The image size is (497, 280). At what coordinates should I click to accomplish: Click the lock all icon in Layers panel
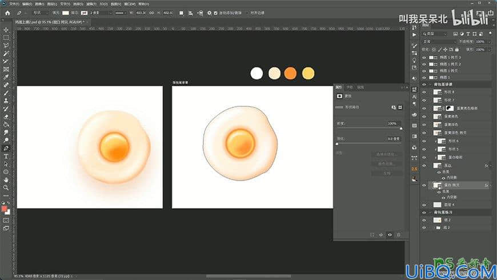pyautogui.click(x=457, y=50)
